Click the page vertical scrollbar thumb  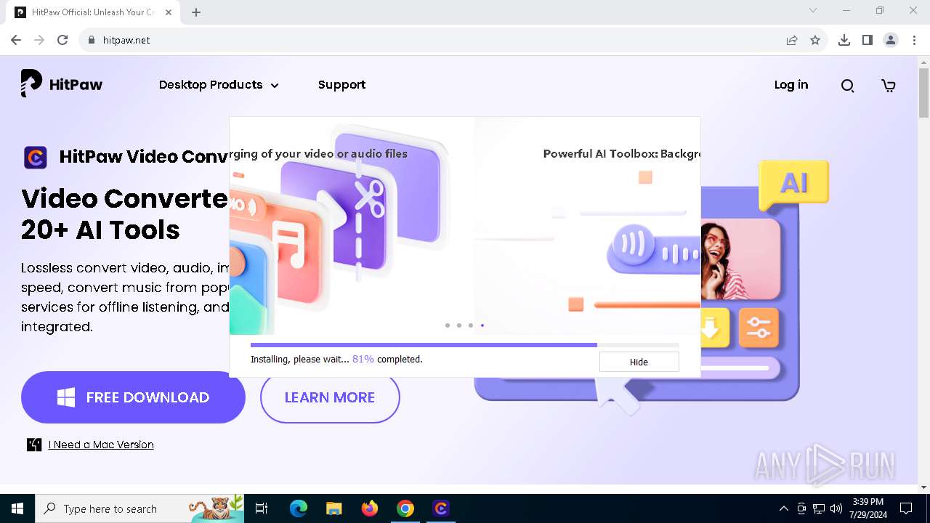(x=923, y=92)
